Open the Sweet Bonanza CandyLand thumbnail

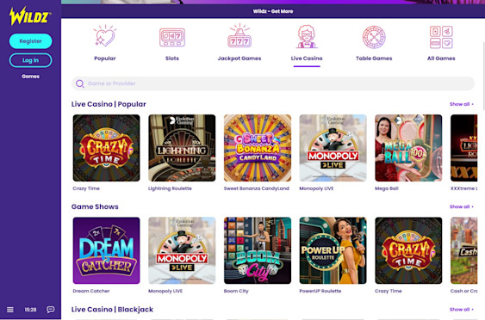tap(258, 148)
